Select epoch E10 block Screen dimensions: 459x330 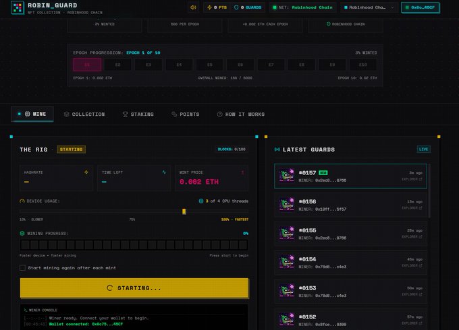[363, 65]
